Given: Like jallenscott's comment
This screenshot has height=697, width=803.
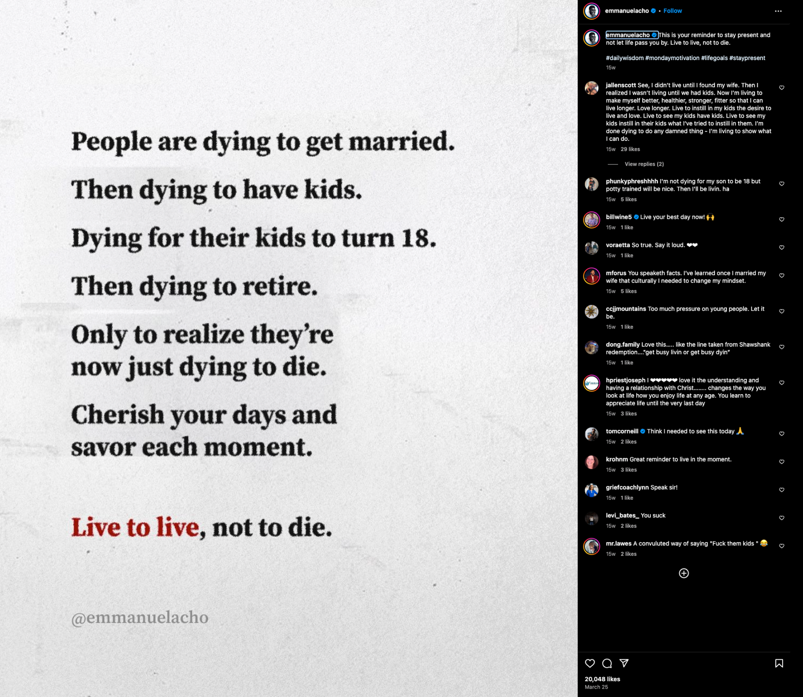Looking at the screenshot, I should point(781,88).
